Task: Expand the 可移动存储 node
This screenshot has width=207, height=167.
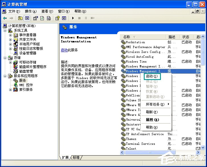Action: click(x=10, y=62)
